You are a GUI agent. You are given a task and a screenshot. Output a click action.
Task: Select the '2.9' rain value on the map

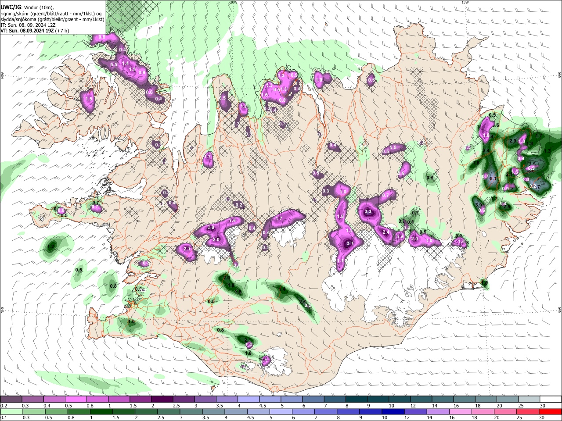(512, 141)
